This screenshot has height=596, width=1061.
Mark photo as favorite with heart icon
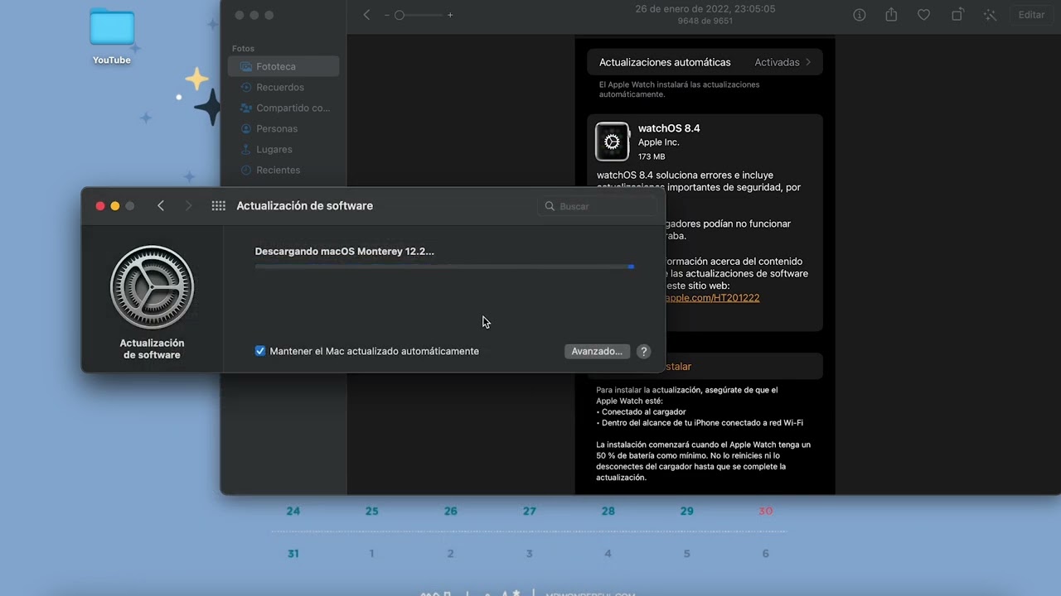(x=923, y=15)
